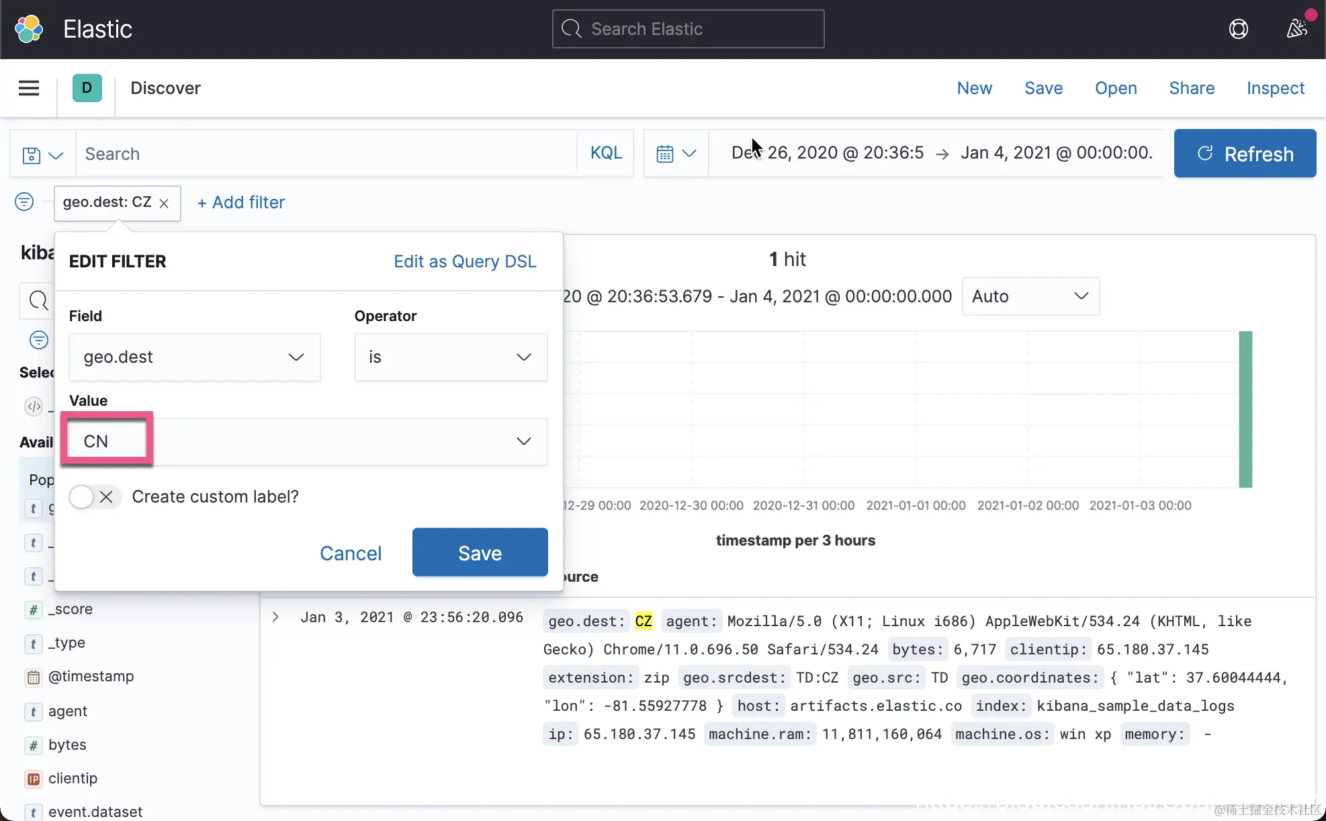Expand the Jan 3 document row
1326x821 pixels.
click(275, 617)
